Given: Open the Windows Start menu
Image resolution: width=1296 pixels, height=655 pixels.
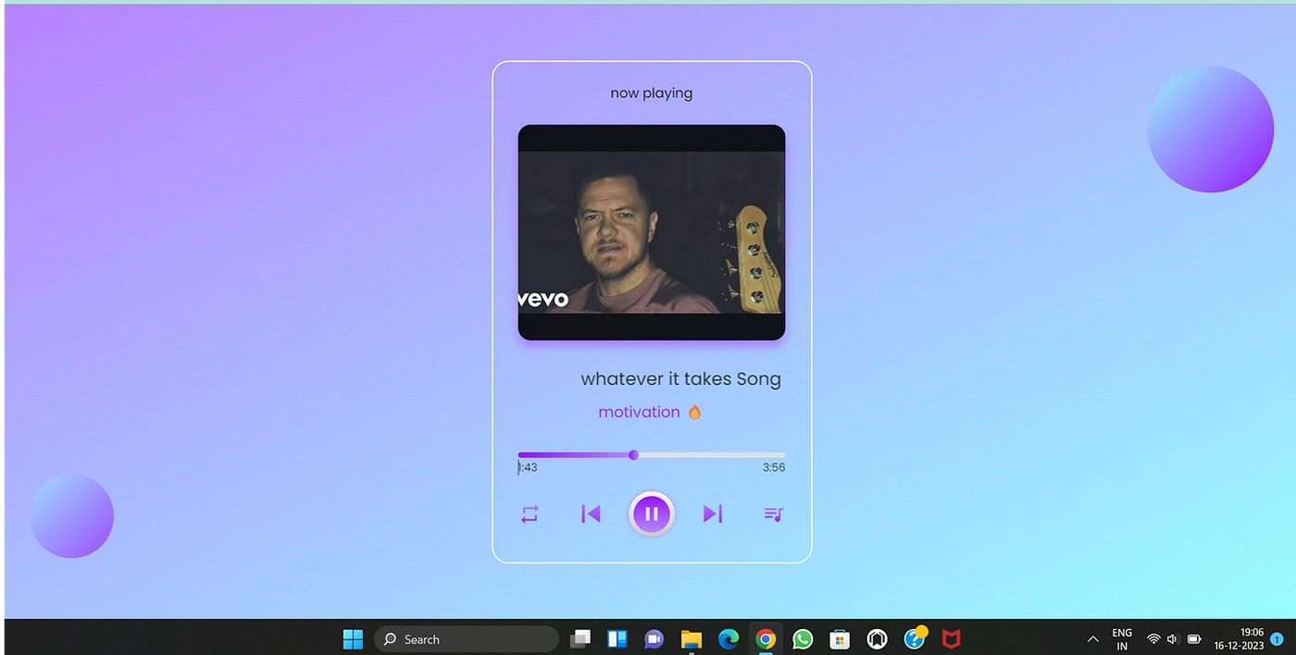Looking at the screenshot, I should [x=353, y=639].
